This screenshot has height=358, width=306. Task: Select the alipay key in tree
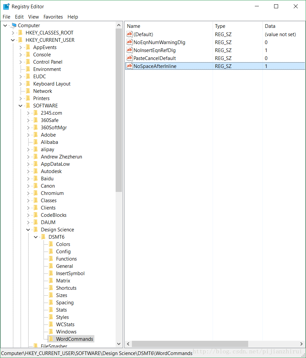48,149
